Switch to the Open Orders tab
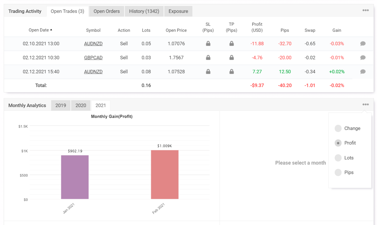The width and height of the screenshot is (377, 225). coord(107,11)
